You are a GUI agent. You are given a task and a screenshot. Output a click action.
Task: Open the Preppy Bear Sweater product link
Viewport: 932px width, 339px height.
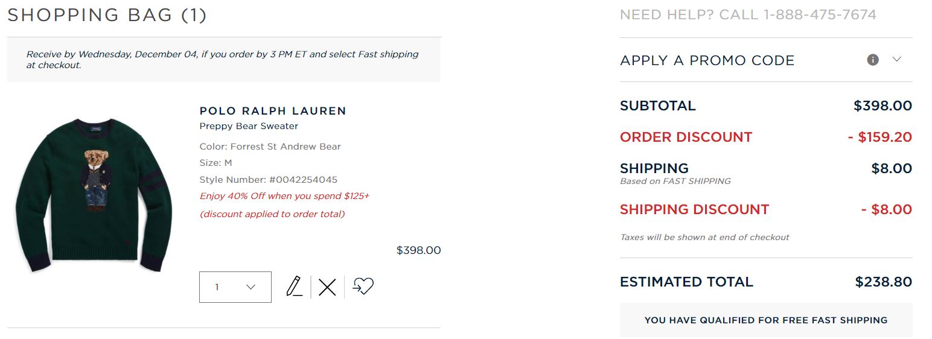[249, 126]
